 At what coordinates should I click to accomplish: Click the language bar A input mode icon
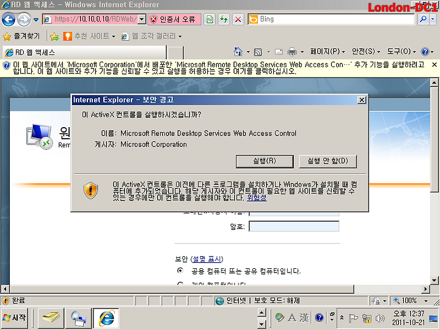(x=292, y=318)
